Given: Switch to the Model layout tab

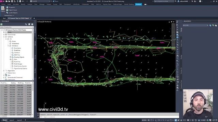Looking at the screenshot, I should (5, 120).
